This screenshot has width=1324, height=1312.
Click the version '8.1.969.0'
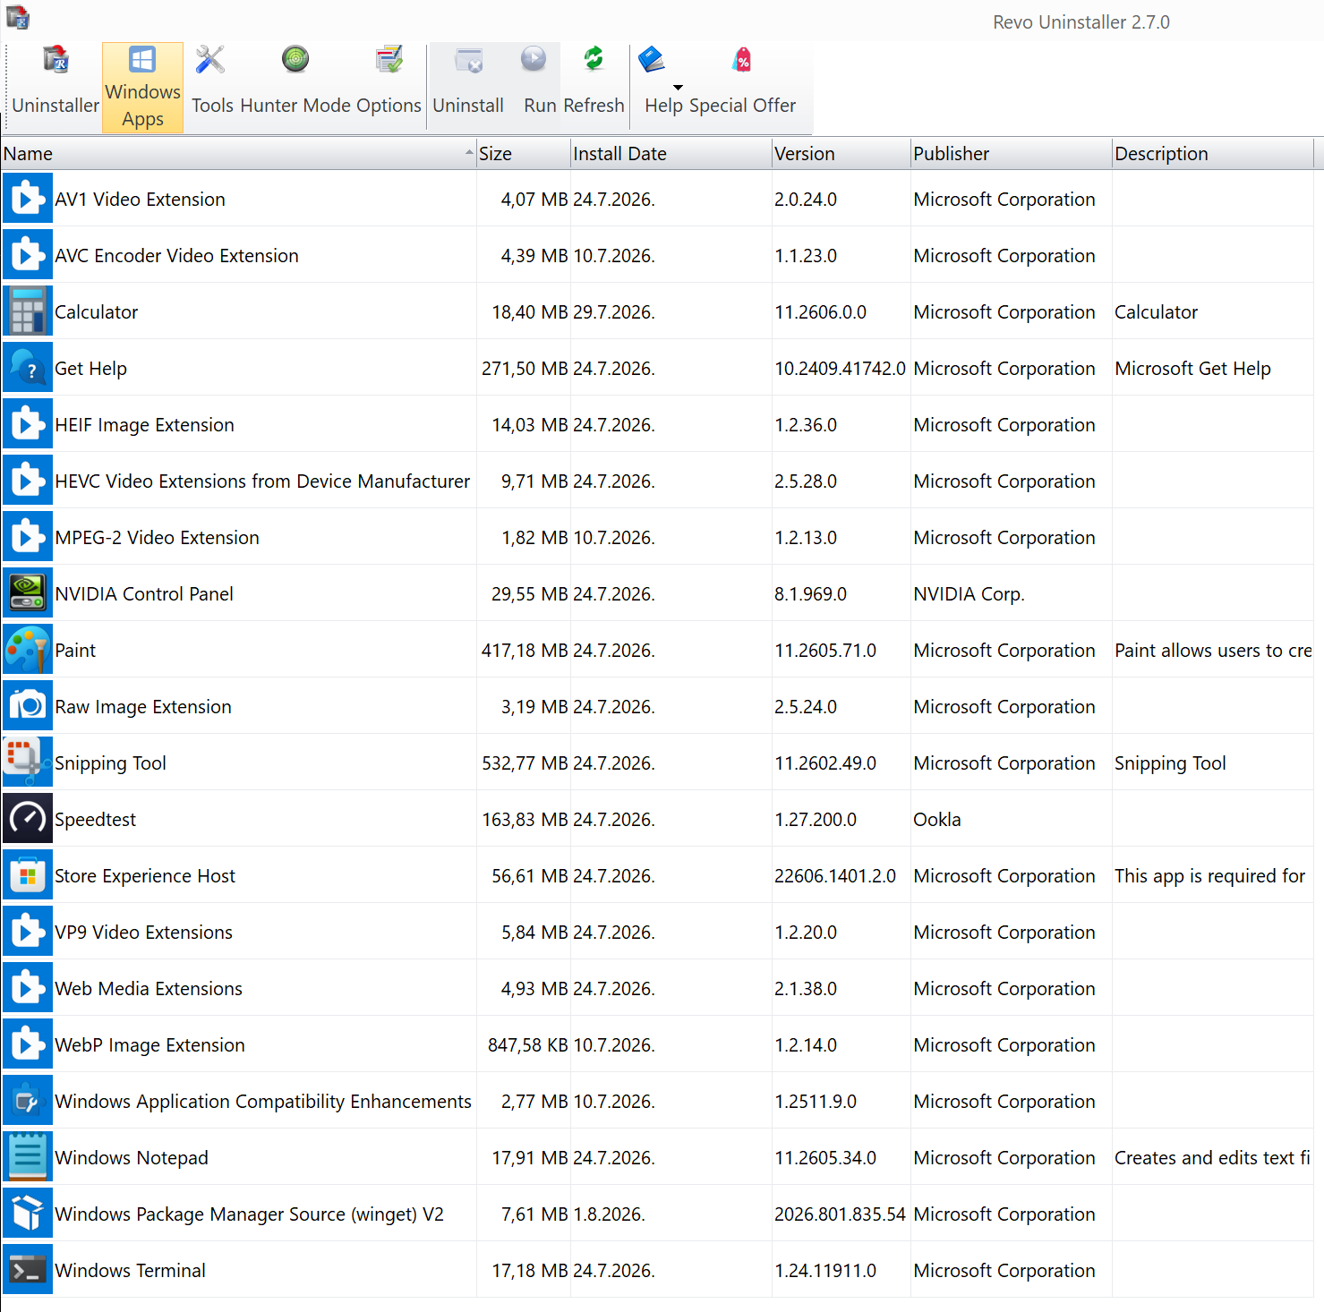coord(811,594)
